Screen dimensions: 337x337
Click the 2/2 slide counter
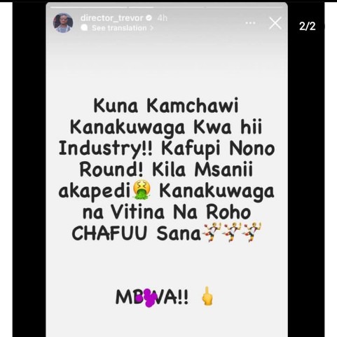[307, 26]
